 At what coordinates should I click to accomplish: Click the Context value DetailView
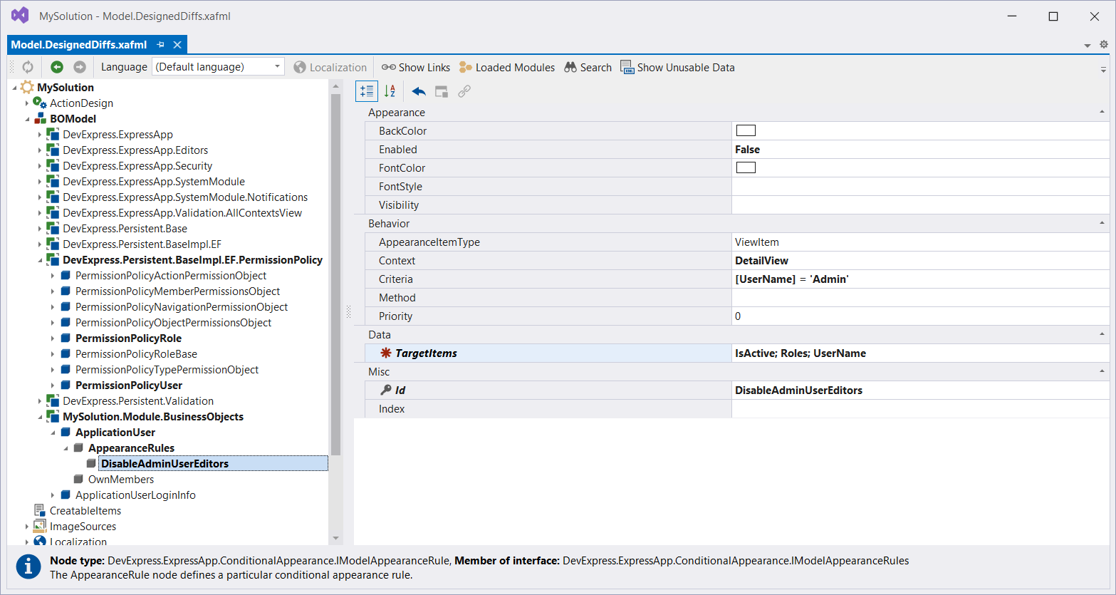[x=920, y=261]
